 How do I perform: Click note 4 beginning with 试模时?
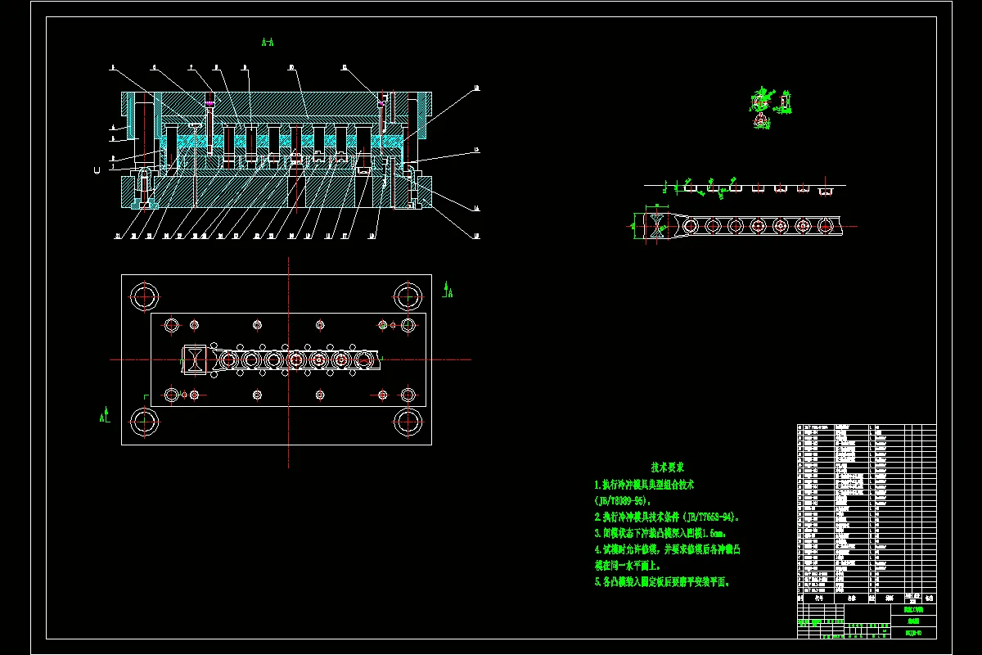coord(667,557)
